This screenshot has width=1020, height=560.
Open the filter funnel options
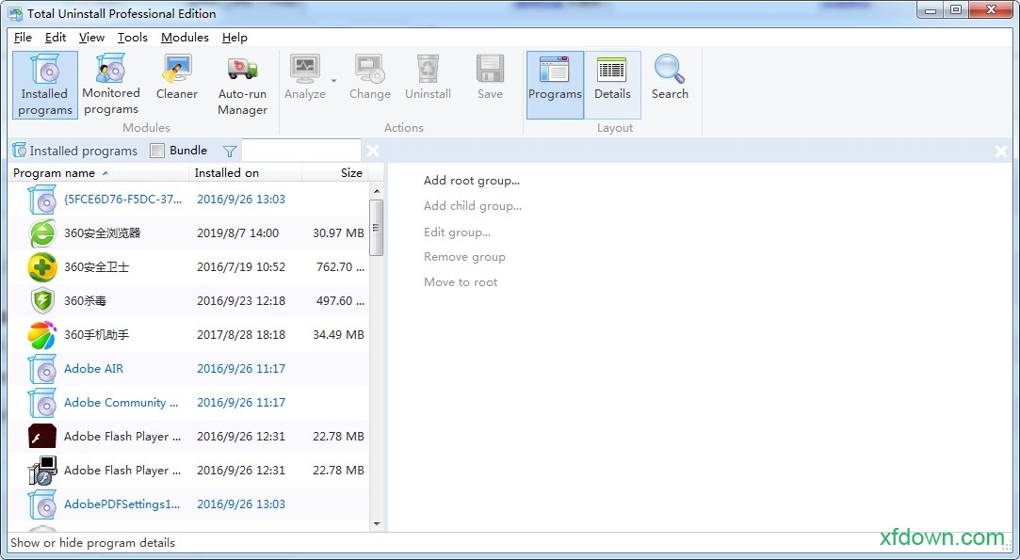(x=230, y=151)
